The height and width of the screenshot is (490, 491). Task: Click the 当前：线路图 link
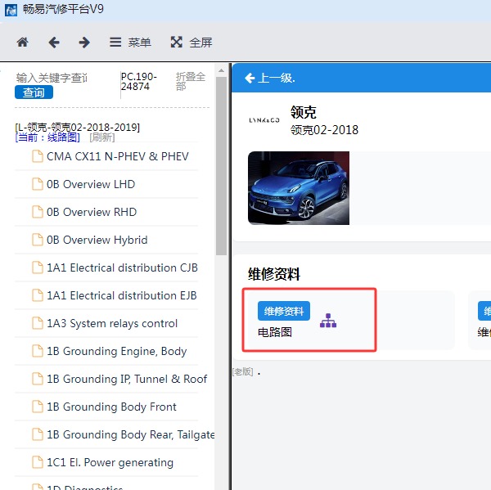pyautogui.click(x=47, y=137)
